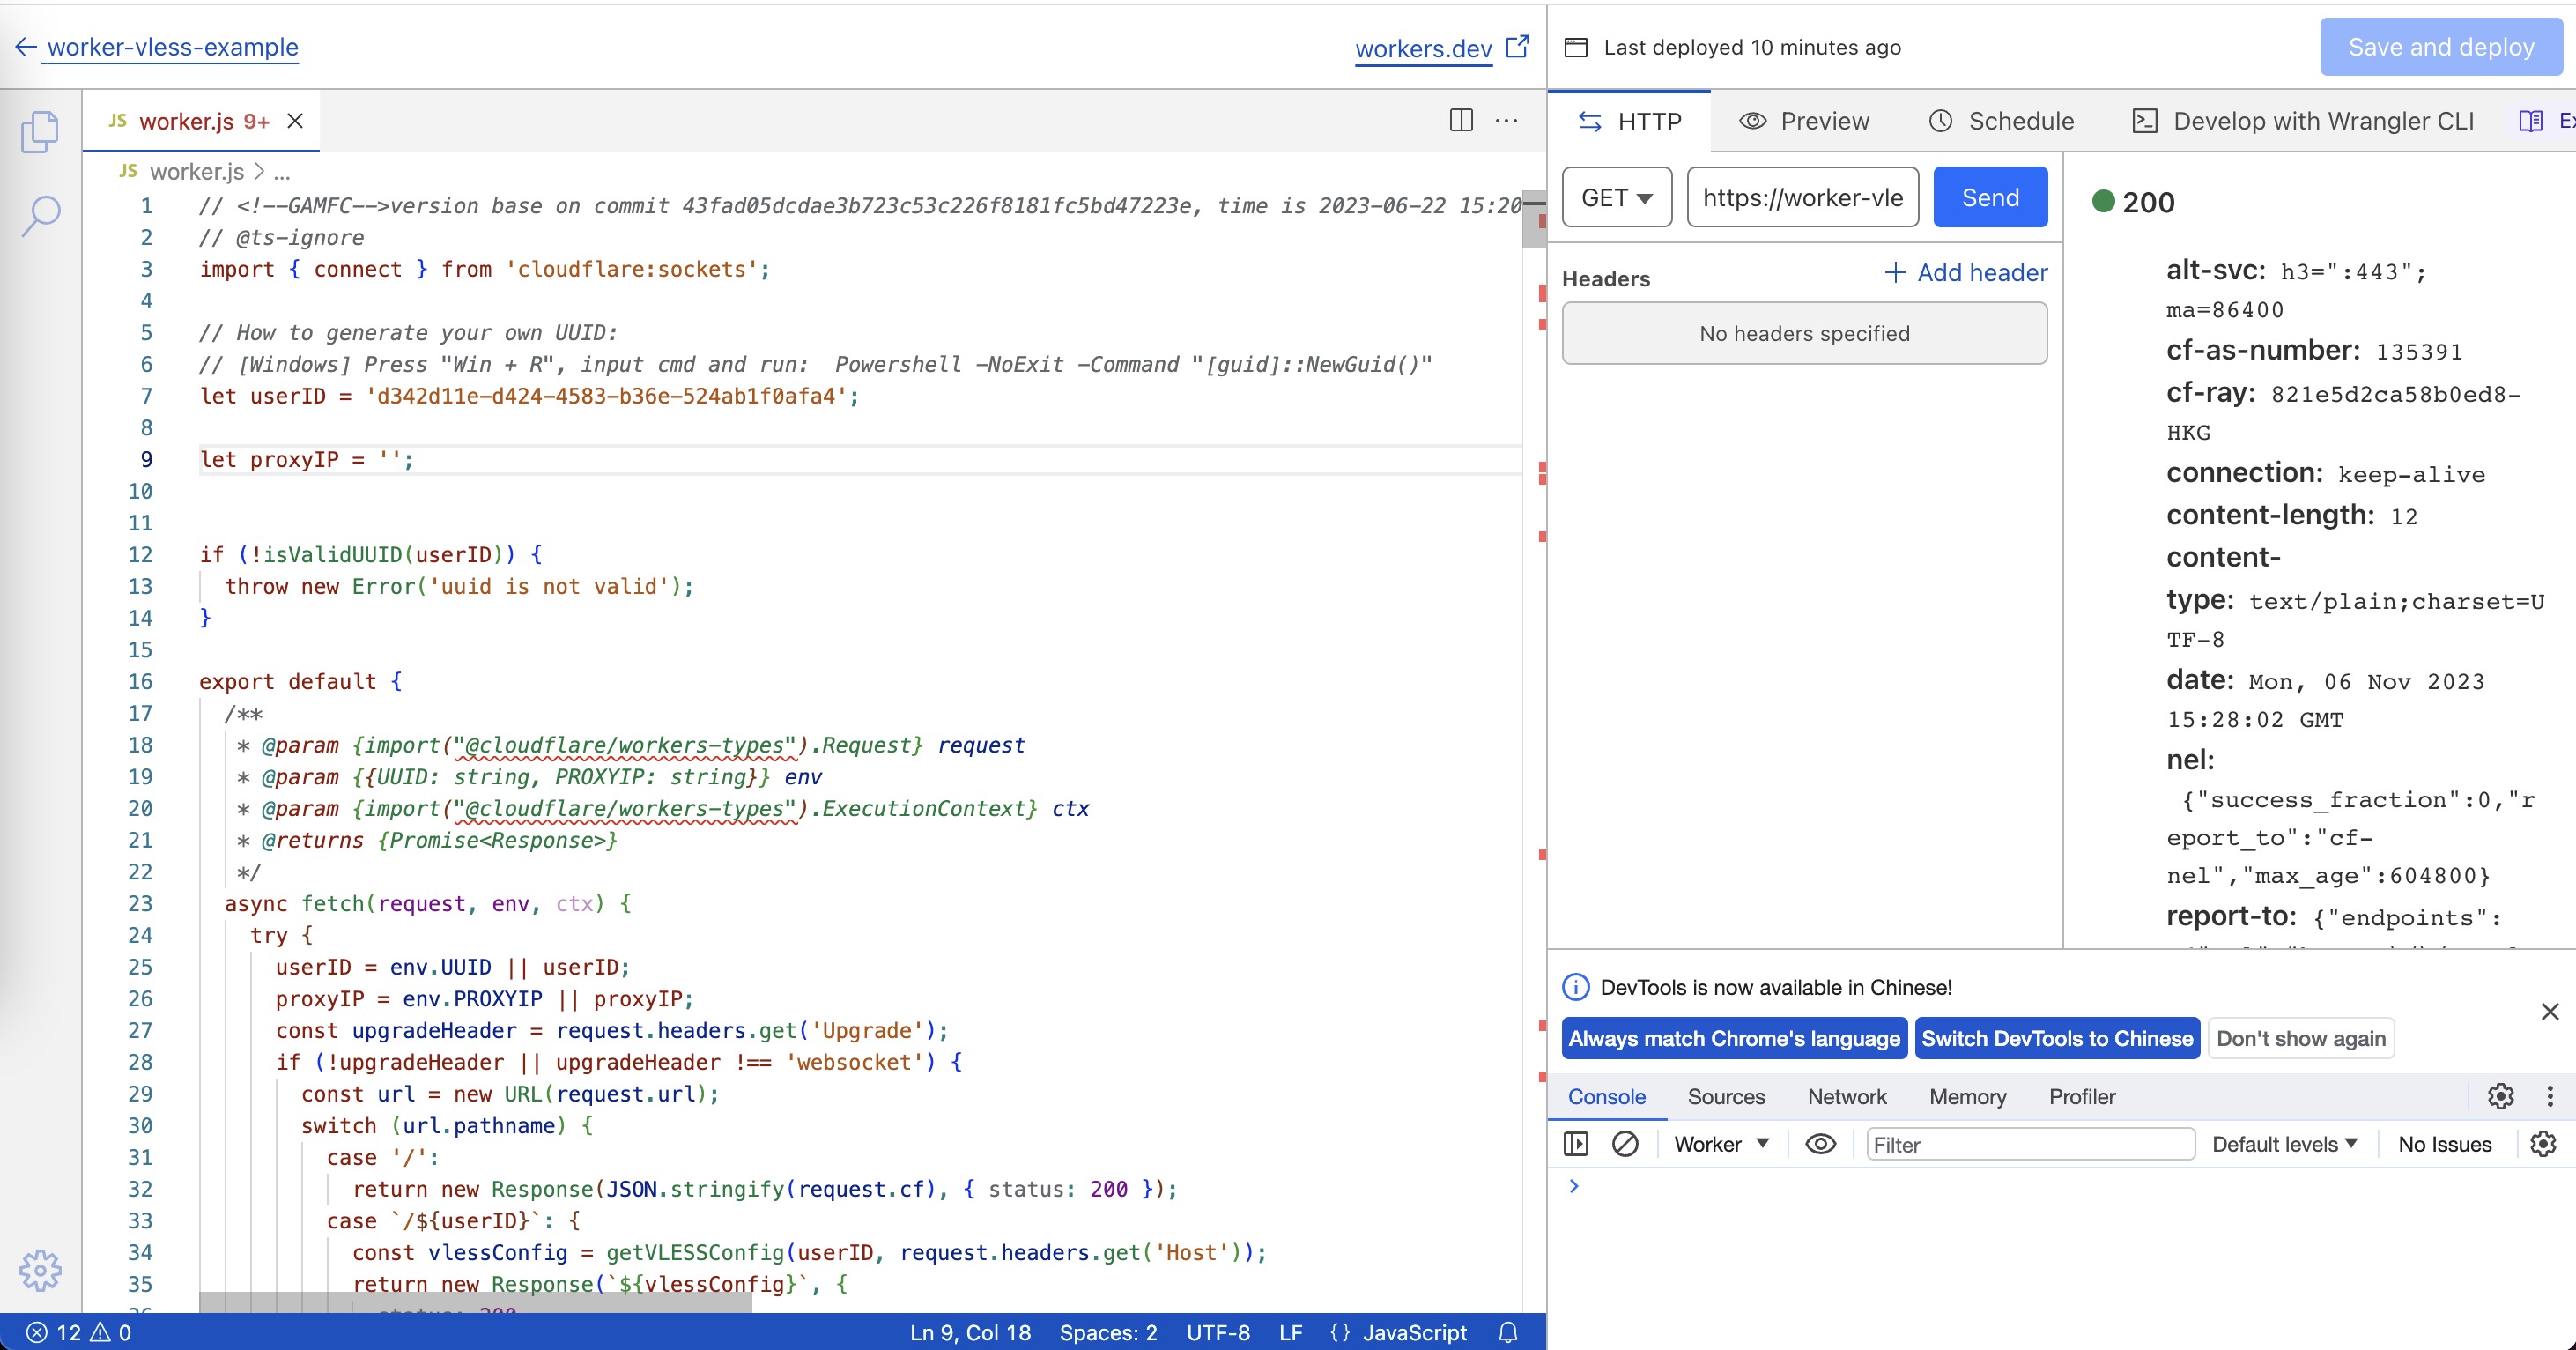Open split editor view icon
Image resolution: width=2576 pixels, height=1350 pixels.
click(1461, 121)
